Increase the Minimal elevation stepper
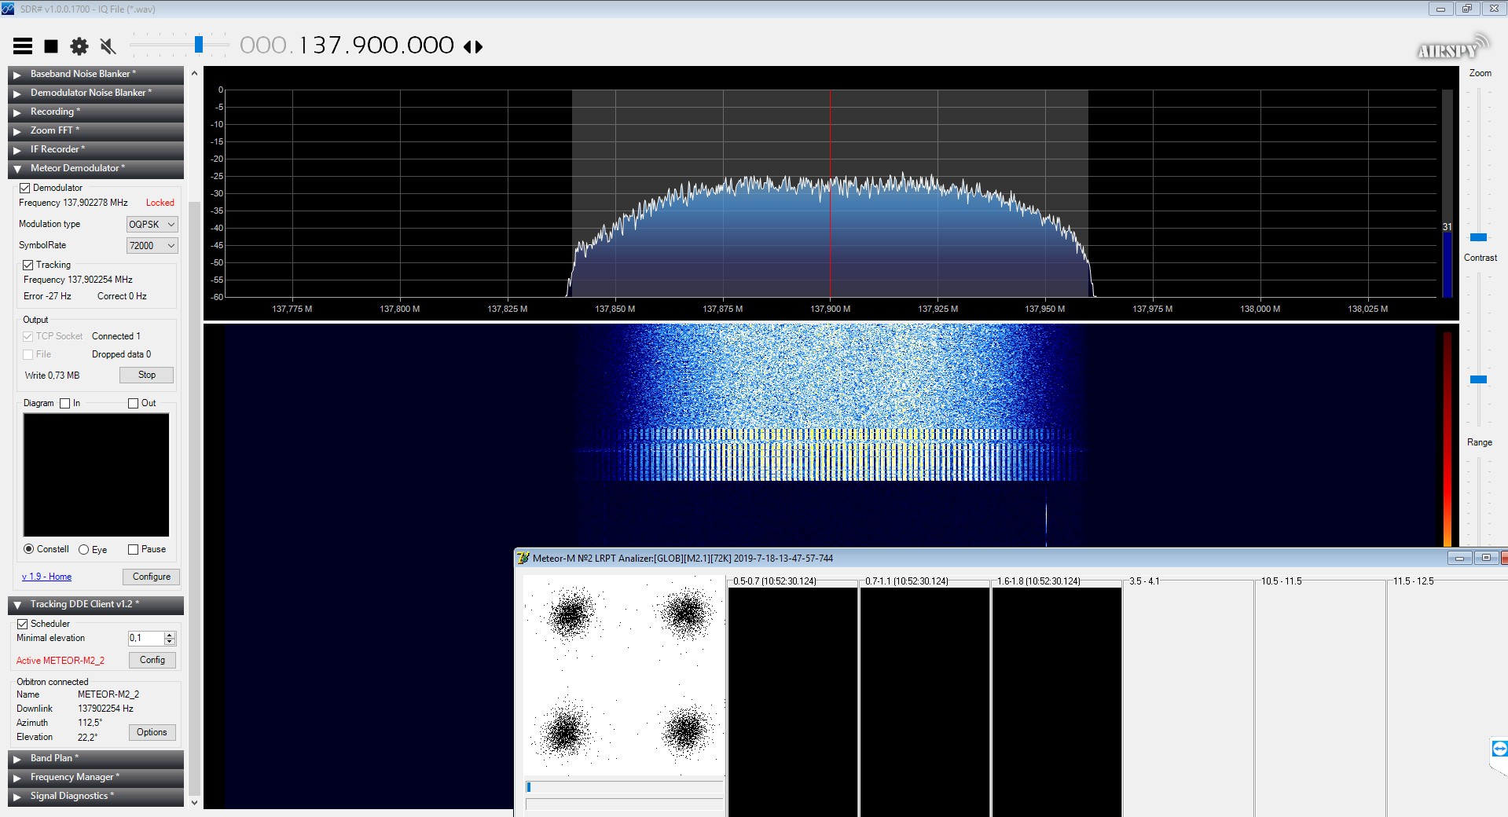Image resolution: width=1508 pixels, height=817 pixels. coord(170,635)
